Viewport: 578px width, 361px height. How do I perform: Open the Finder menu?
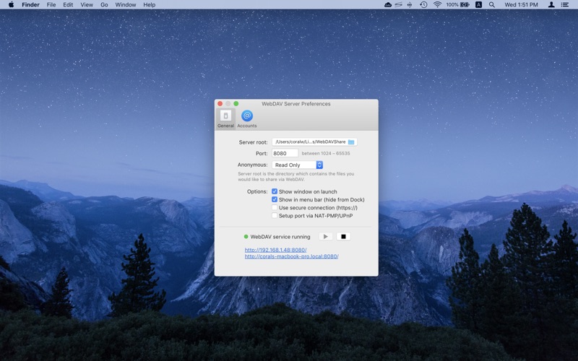pyautogui.click(x=30, y=5)
